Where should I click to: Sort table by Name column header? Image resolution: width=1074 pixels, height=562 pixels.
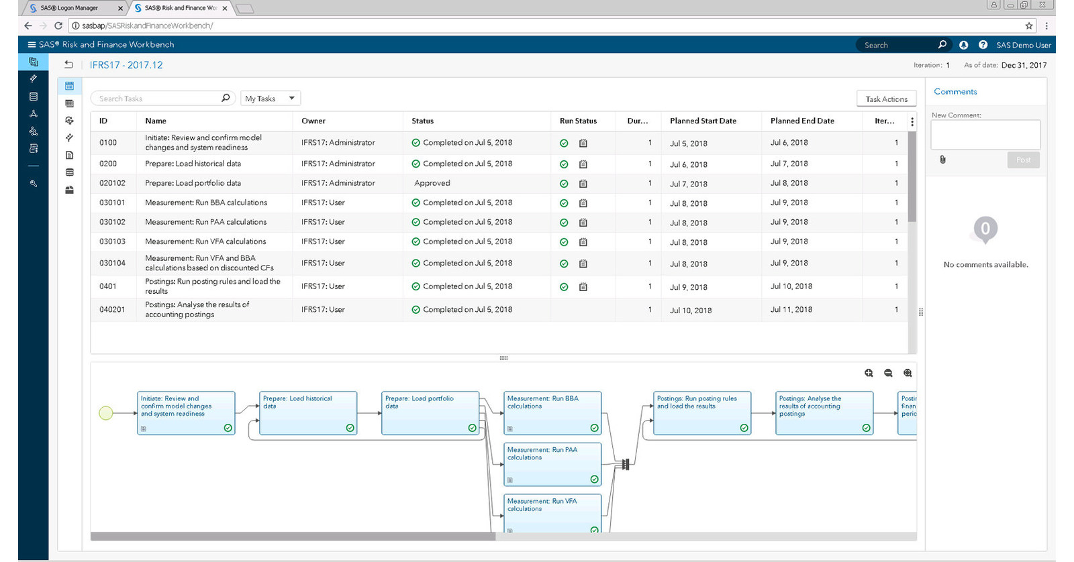156,121
